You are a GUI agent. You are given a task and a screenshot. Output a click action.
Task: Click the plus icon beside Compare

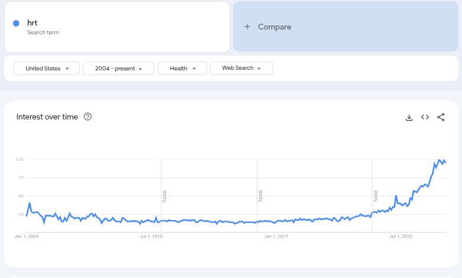pos(247,27)
